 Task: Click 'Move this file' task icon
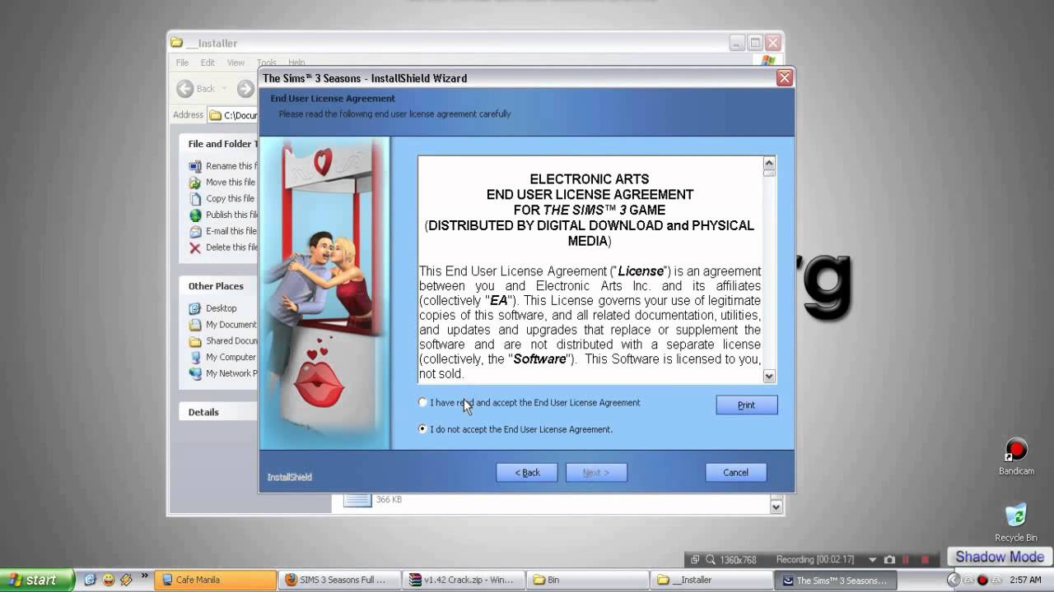click(195, 183)
